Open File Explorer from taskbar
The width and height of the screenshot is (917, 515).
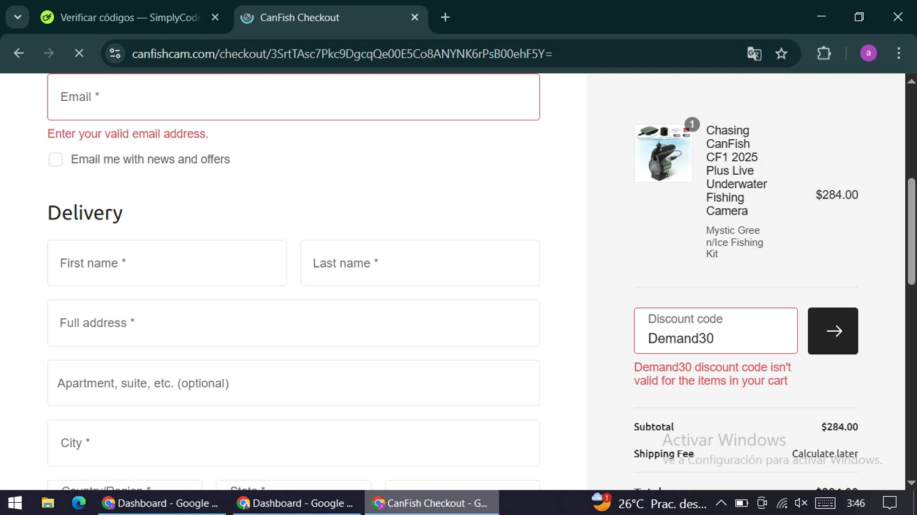(x=47, y=503)
